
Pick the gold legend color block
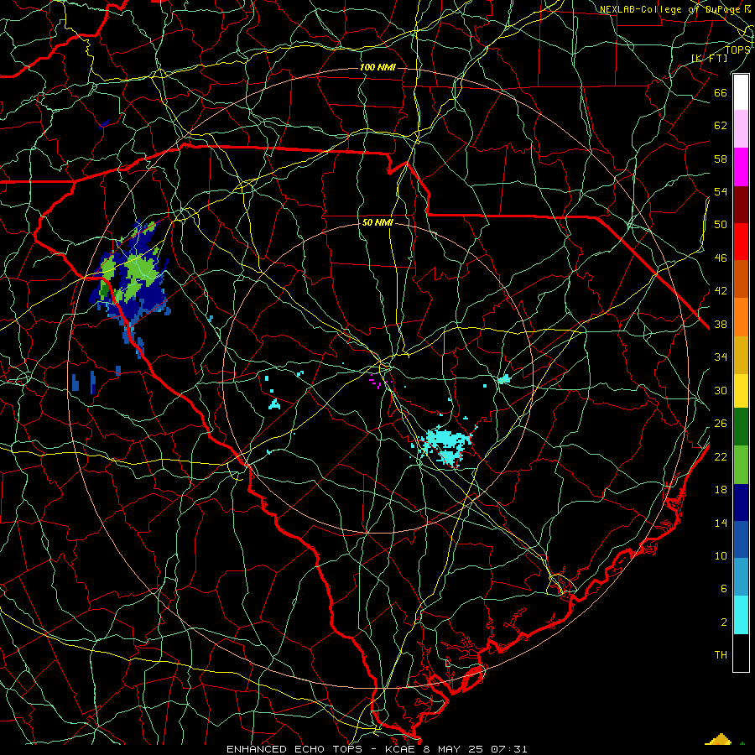coord(741,355)
